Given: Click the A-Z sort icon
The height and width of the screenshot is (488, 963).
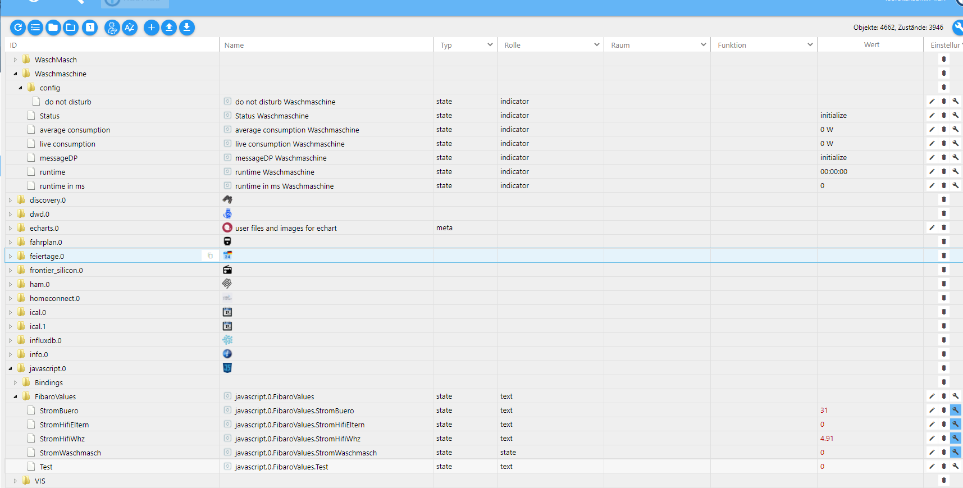Looking at the screenshot, I should tap(130, 28).
